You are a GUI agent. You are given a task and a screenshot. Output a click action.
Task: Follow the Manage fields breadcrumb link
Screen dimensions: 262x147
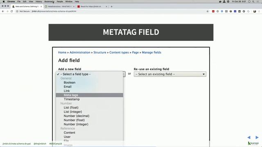coord(151,52)
